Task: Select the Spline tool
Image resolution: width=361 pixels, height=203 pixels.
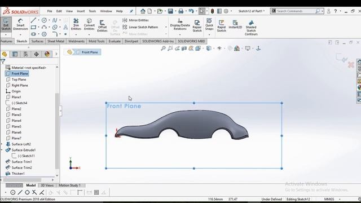Action: (55, 20)
